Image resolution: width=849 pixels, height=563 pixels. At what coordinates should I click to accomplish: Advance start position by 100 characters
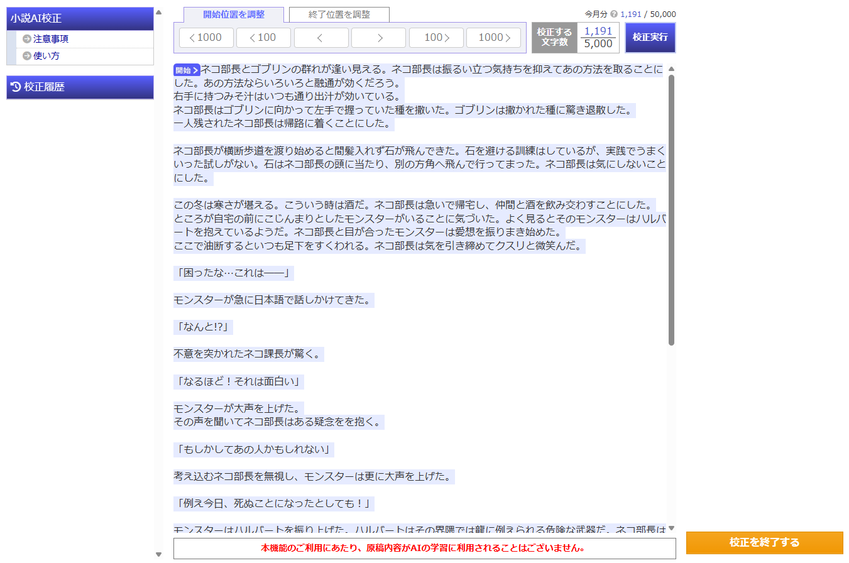click(436, 38)
